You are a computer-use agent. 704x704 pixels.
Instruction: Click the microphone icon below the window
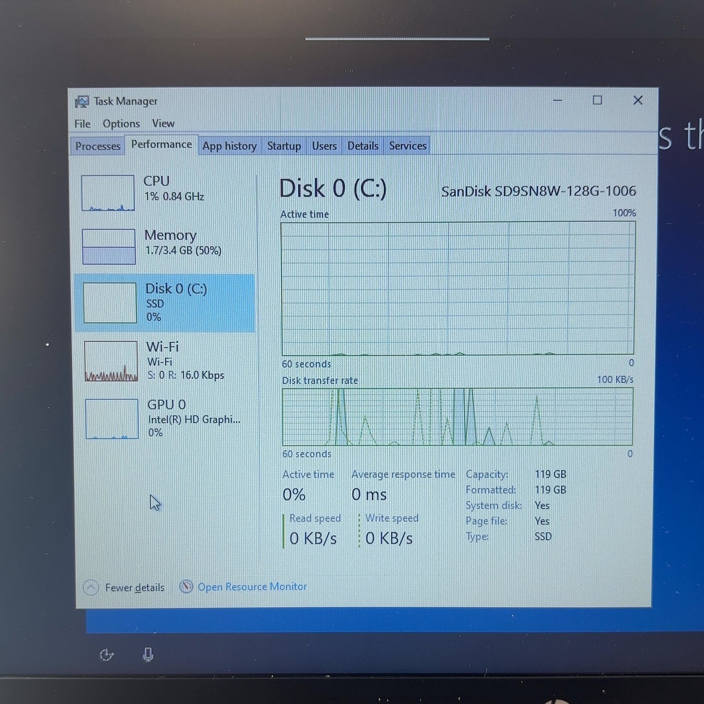[149, 655]
